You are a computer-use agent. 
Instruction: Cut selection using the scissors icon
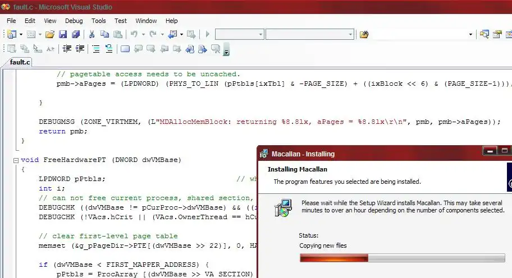tap(92, 34)
